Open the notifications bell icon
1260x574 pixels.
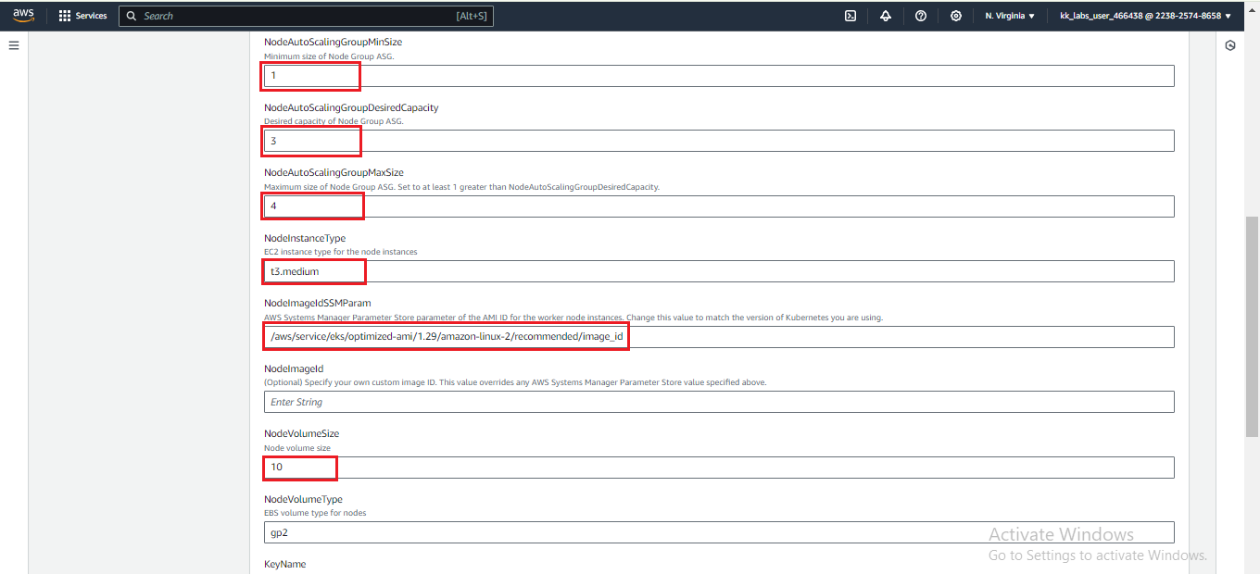[x=885, y=16]
